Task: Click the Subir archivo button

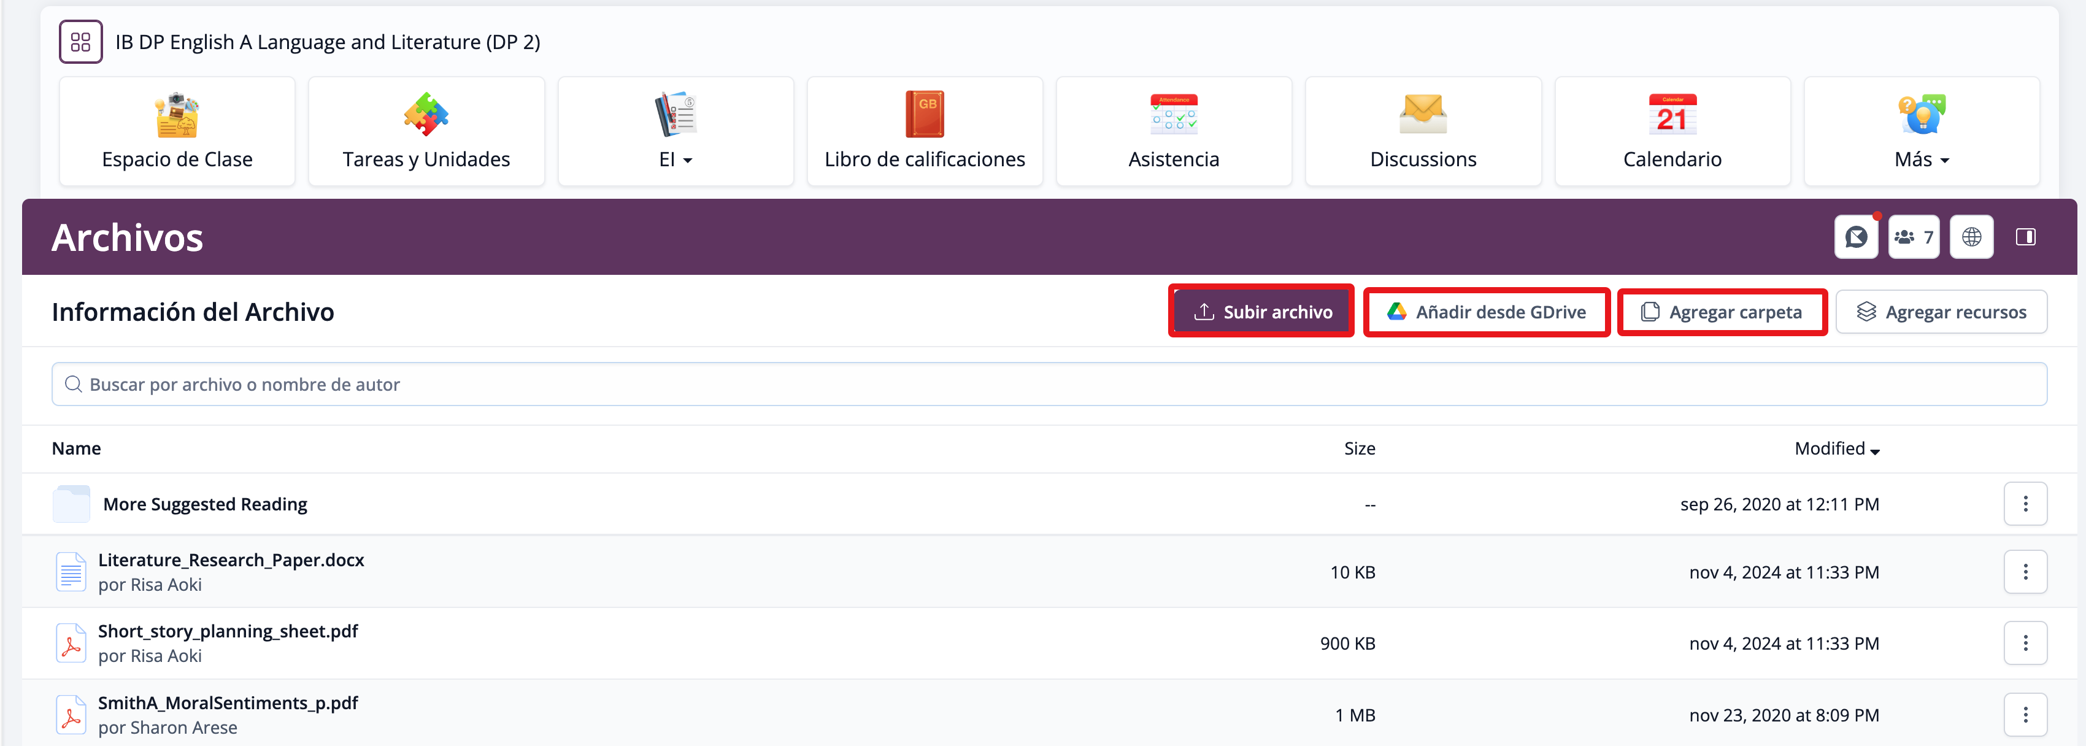Action: click(1261, 312)
